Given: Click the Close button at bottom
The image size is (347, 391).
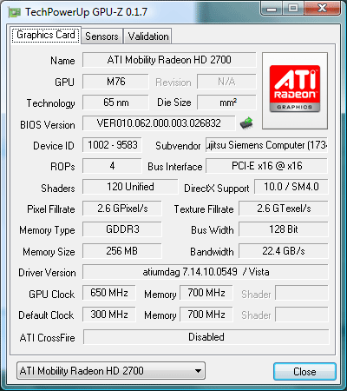Looking at the screenshot, I should [x=304, y=371].
